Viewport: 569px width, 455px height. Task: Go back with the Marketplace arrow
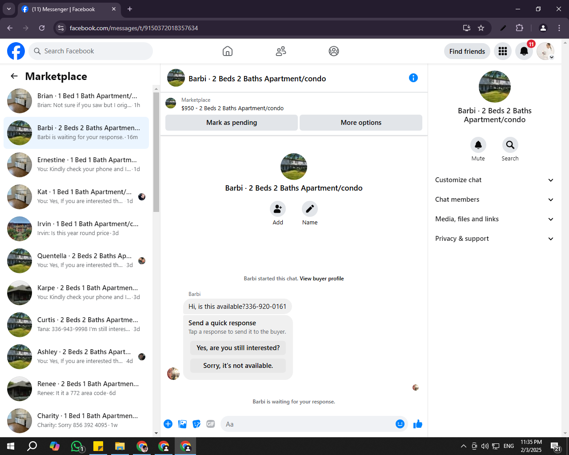click(x=14, y=76)
